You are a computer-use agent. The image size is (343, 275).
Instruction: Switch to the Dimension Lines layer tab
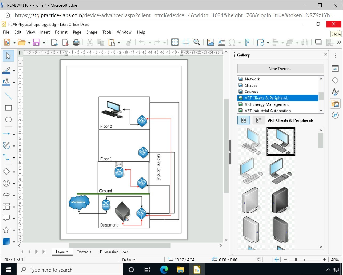(114, 252)
